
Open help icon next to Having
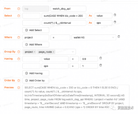point(19,59)
